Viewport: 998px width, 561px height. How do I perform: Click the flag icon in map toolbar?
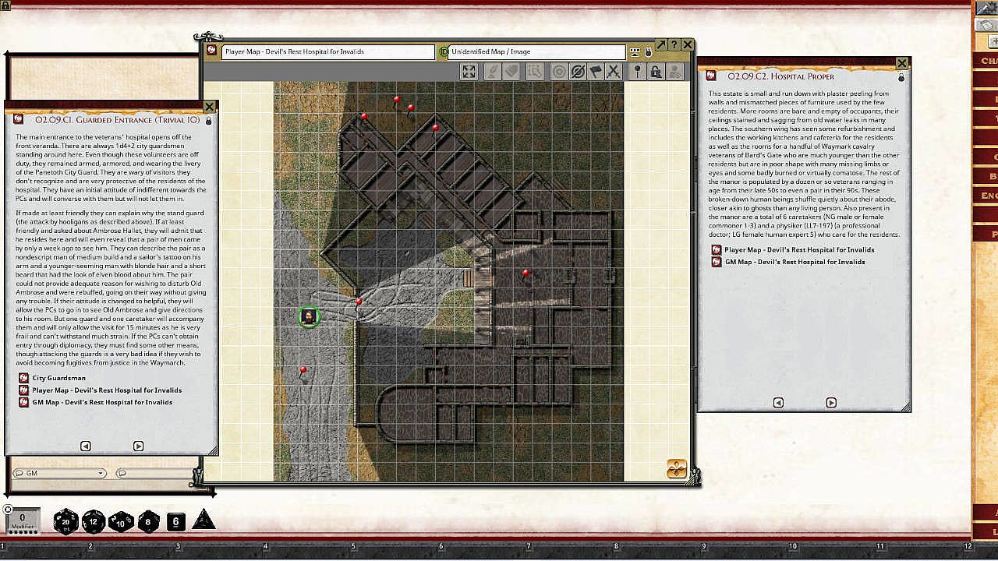(x=596, y=72)
